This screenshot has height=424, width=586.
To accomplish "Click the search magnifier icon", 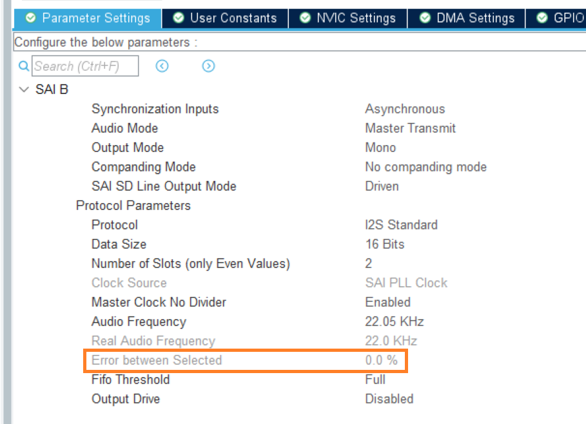I will point(24,66).
